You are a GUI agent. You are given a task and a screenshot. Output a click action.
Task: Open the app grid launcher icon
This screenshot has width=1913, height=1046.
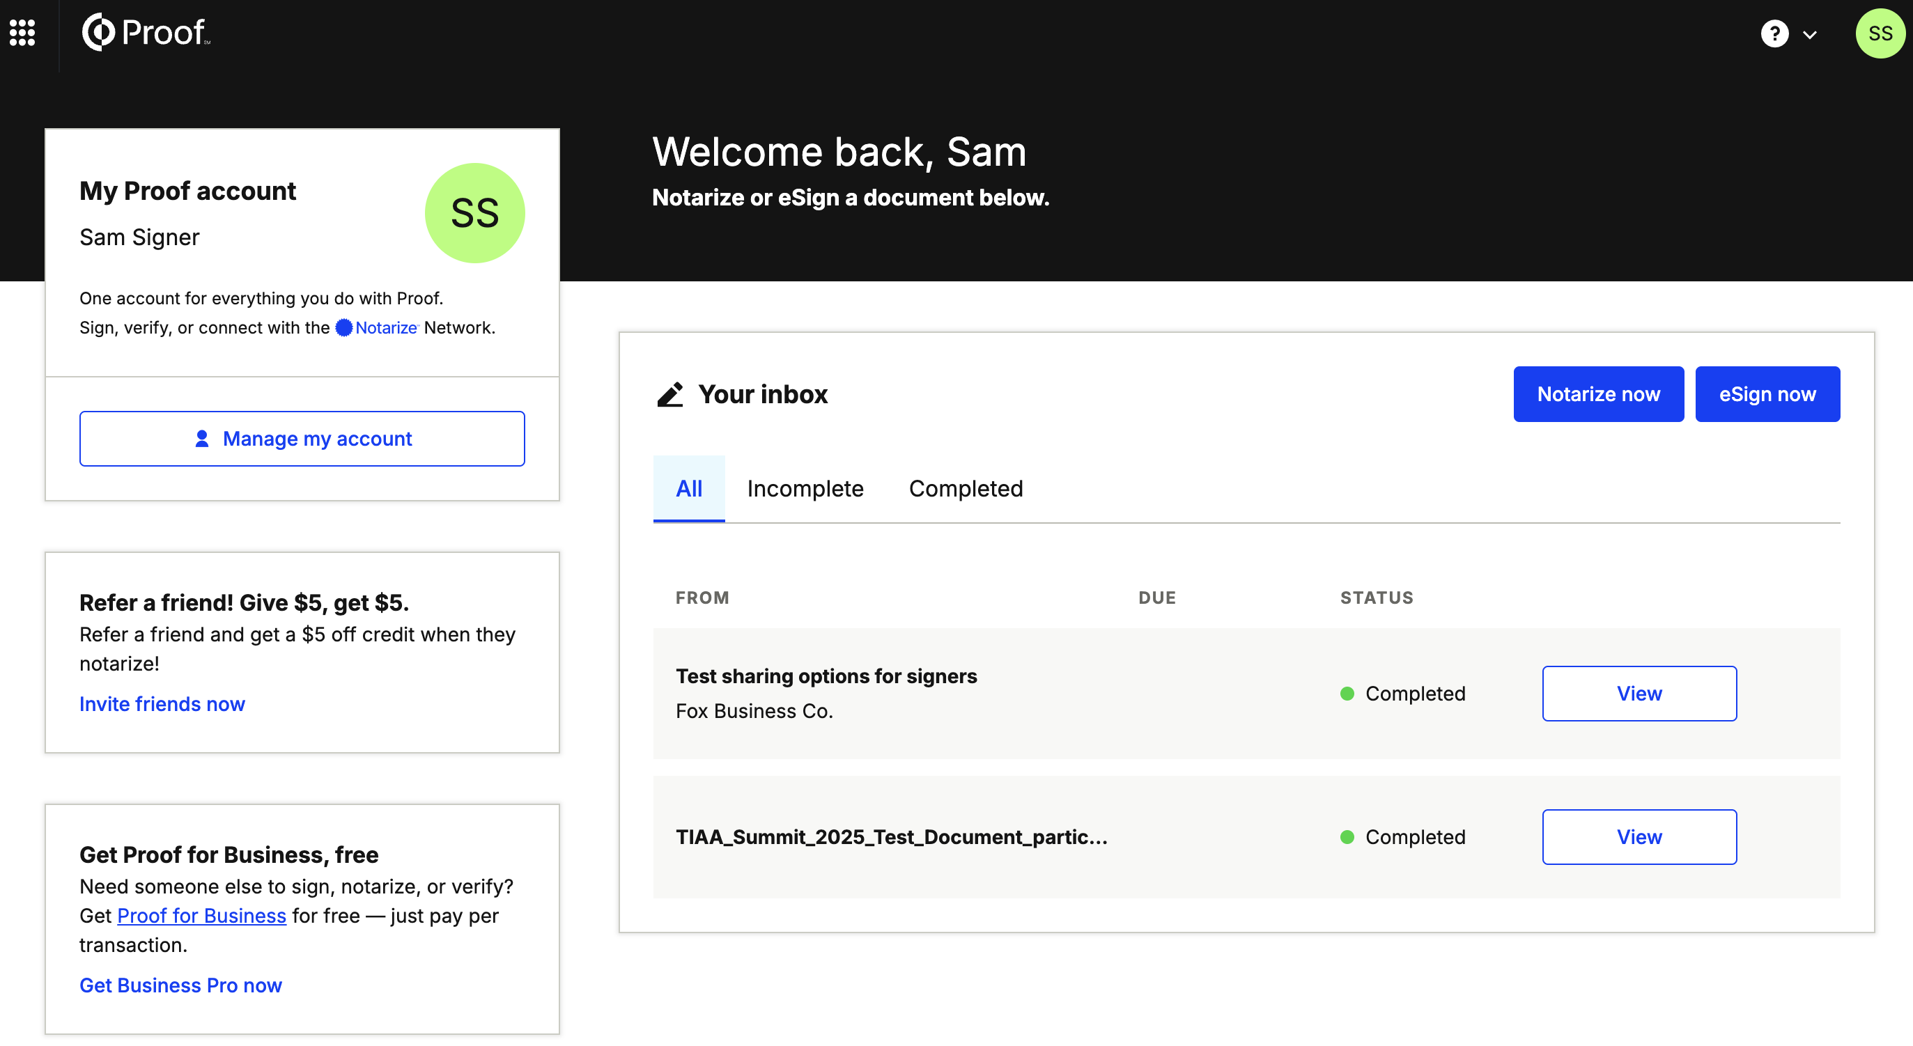(x=22, y=33)
